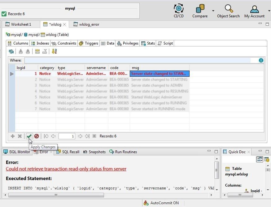Select the 'Server state changed to STAN...' cell
This screenshot has width=271, height=207.
[160, 74]
